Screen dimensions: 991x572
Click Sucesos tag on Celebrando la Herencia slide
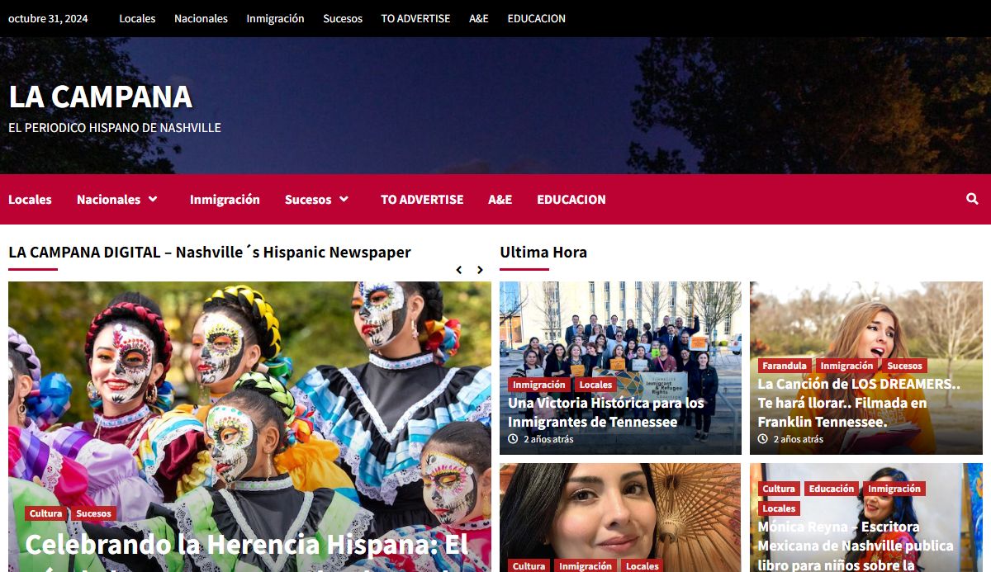click(93, 513)
